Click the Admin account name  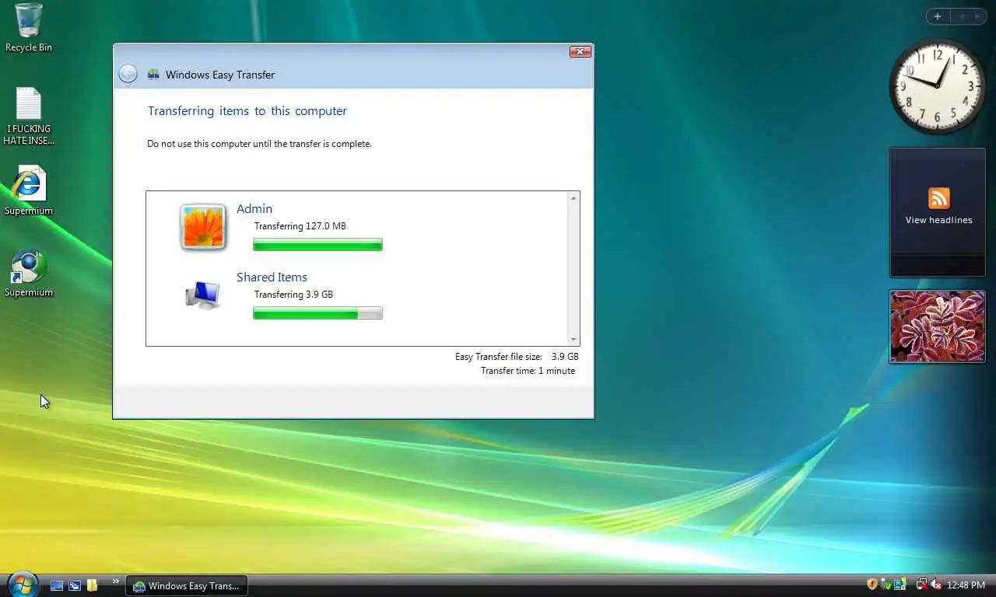tap(254, 209)
